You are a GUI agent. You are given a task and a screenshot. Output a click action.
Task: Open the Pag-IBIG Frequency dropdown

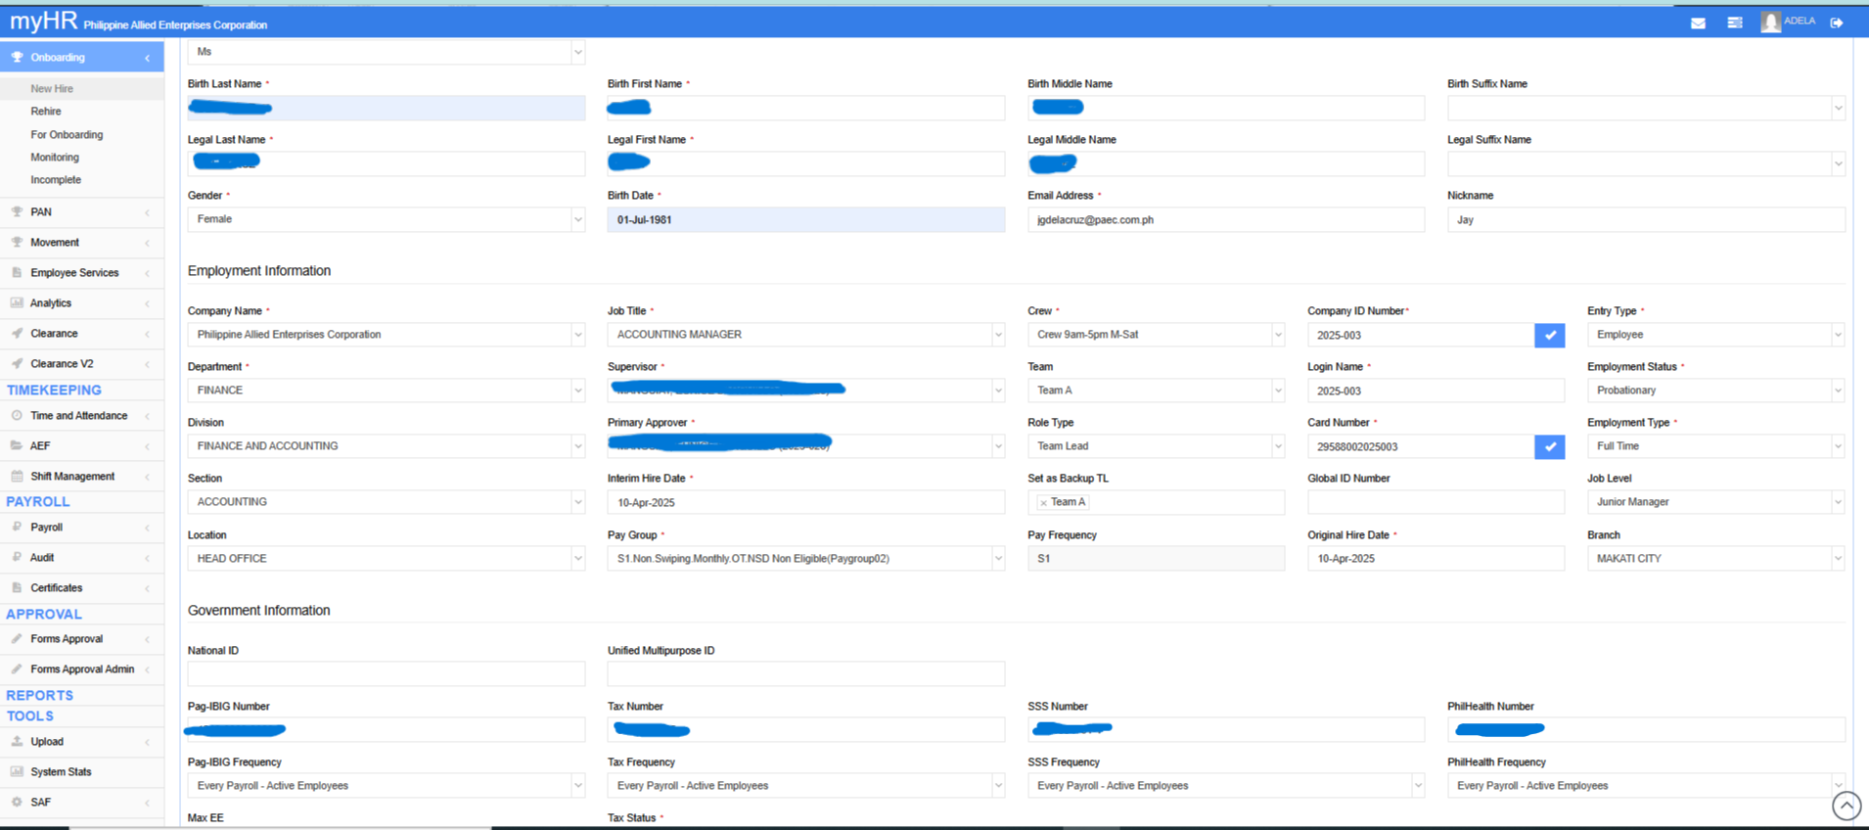click(387, 786)
